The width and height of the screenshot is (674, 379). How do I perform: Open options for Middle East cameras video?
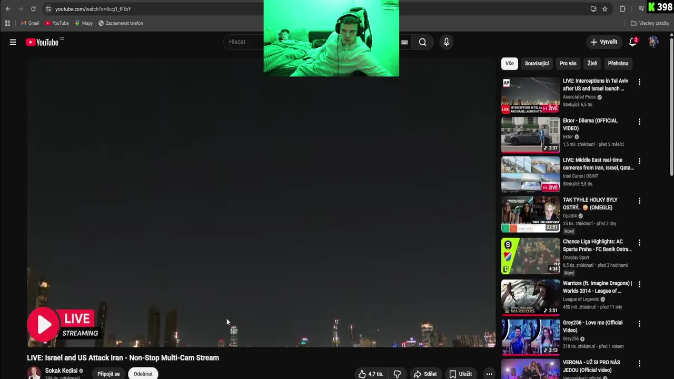(639, 161)
